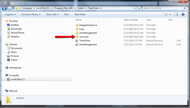Sort by Date modified column header
The width and height of the screenshot is (190, 108).
[x=131, y=20]
